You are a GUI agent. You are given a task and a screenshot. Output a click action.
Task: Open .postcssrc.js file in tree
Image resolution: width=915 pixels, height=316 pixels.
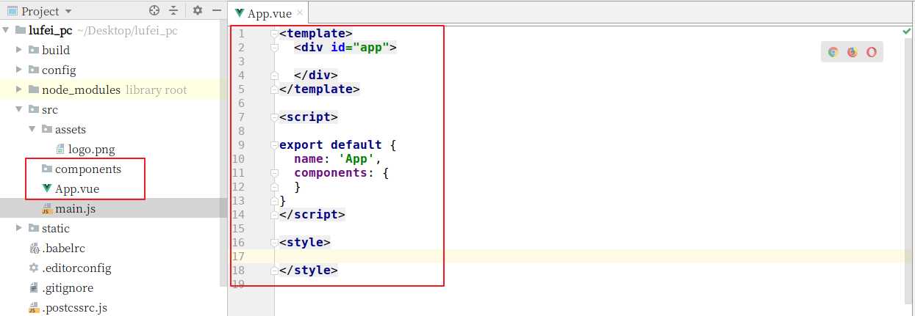pos(68,308)
